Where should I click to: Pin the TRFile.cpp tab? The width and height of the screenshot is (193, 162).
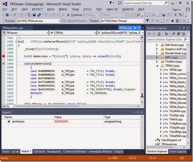point(135,28)
